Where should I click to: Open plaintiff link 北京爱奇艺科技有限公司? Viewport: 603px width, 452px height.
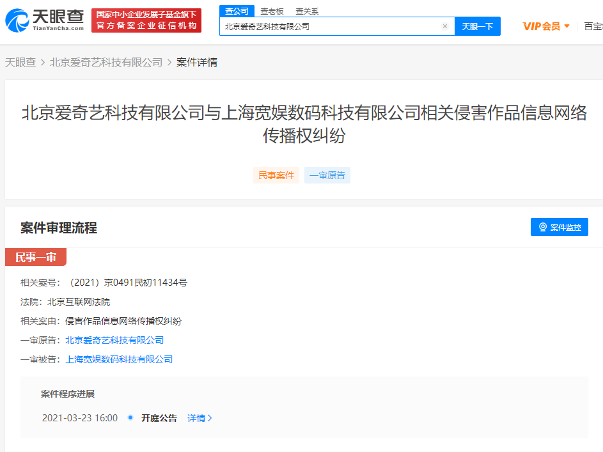[x=114, y=340]
